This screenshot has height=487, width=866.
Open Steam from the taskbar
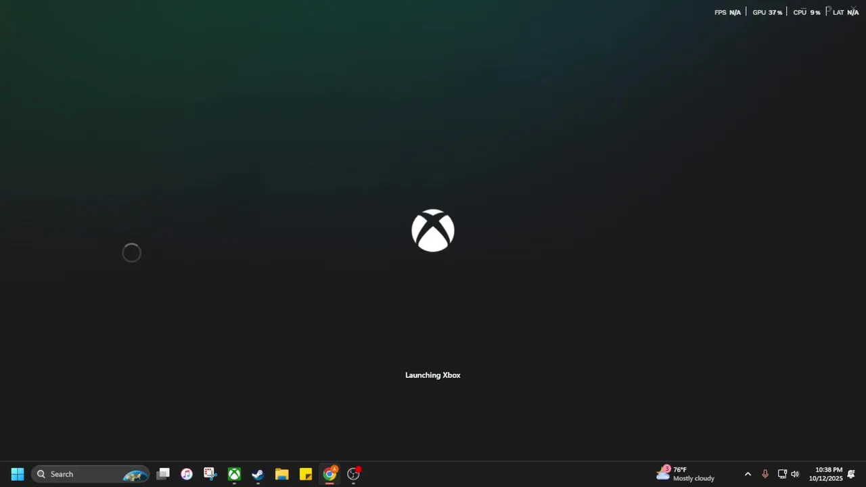pos(258,474)
